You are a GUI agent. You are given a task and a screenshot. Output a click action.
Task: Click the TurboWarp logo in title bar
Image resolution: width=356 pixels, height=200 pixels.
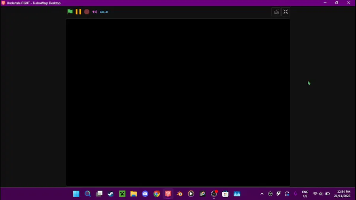pyautogui.click(x=3, y=3)
